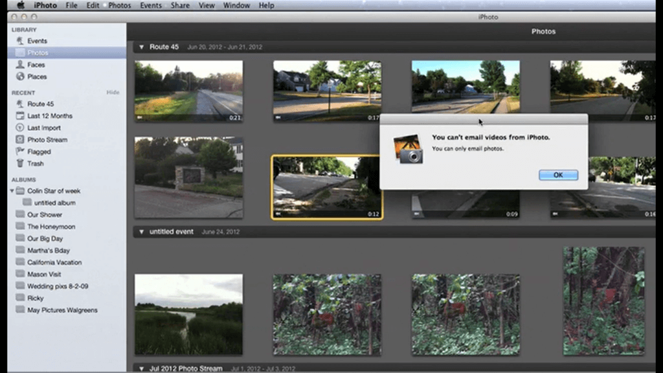Image resolution: width=663 pixels, height=373 pixels.
Task: Click the Flagged label in sidebar
Action: (x=39, y=152)
